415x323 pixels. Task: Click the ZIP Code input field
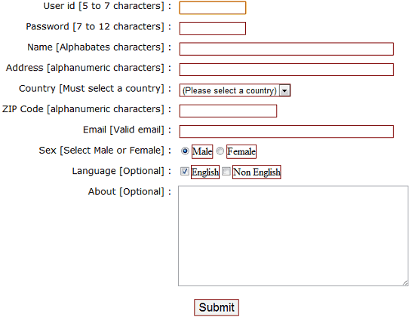pyautogui.click(x=228, y=111)
